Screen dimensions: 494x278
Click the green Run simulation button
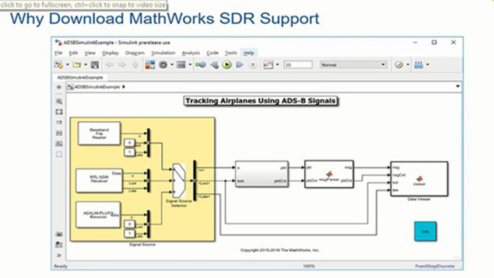tap(227, 65)
